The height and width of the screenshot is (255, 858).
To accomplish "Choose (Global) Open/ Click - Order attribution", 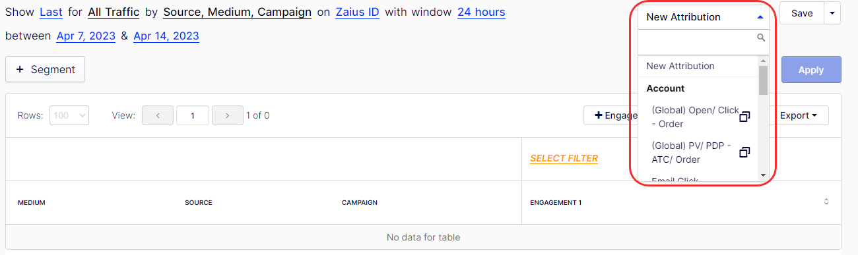I will (695, 117).
